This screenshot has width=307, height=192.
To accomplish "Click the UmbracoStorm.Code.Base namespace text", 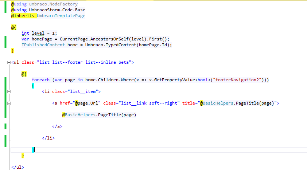I will (57, 10).
